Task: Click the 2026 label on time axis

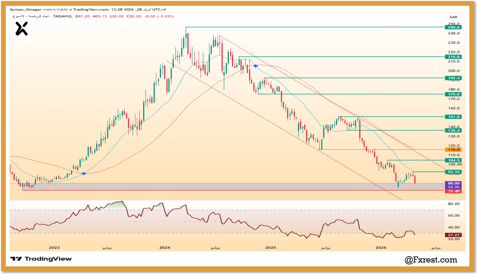Action: (x=381, y=248)
